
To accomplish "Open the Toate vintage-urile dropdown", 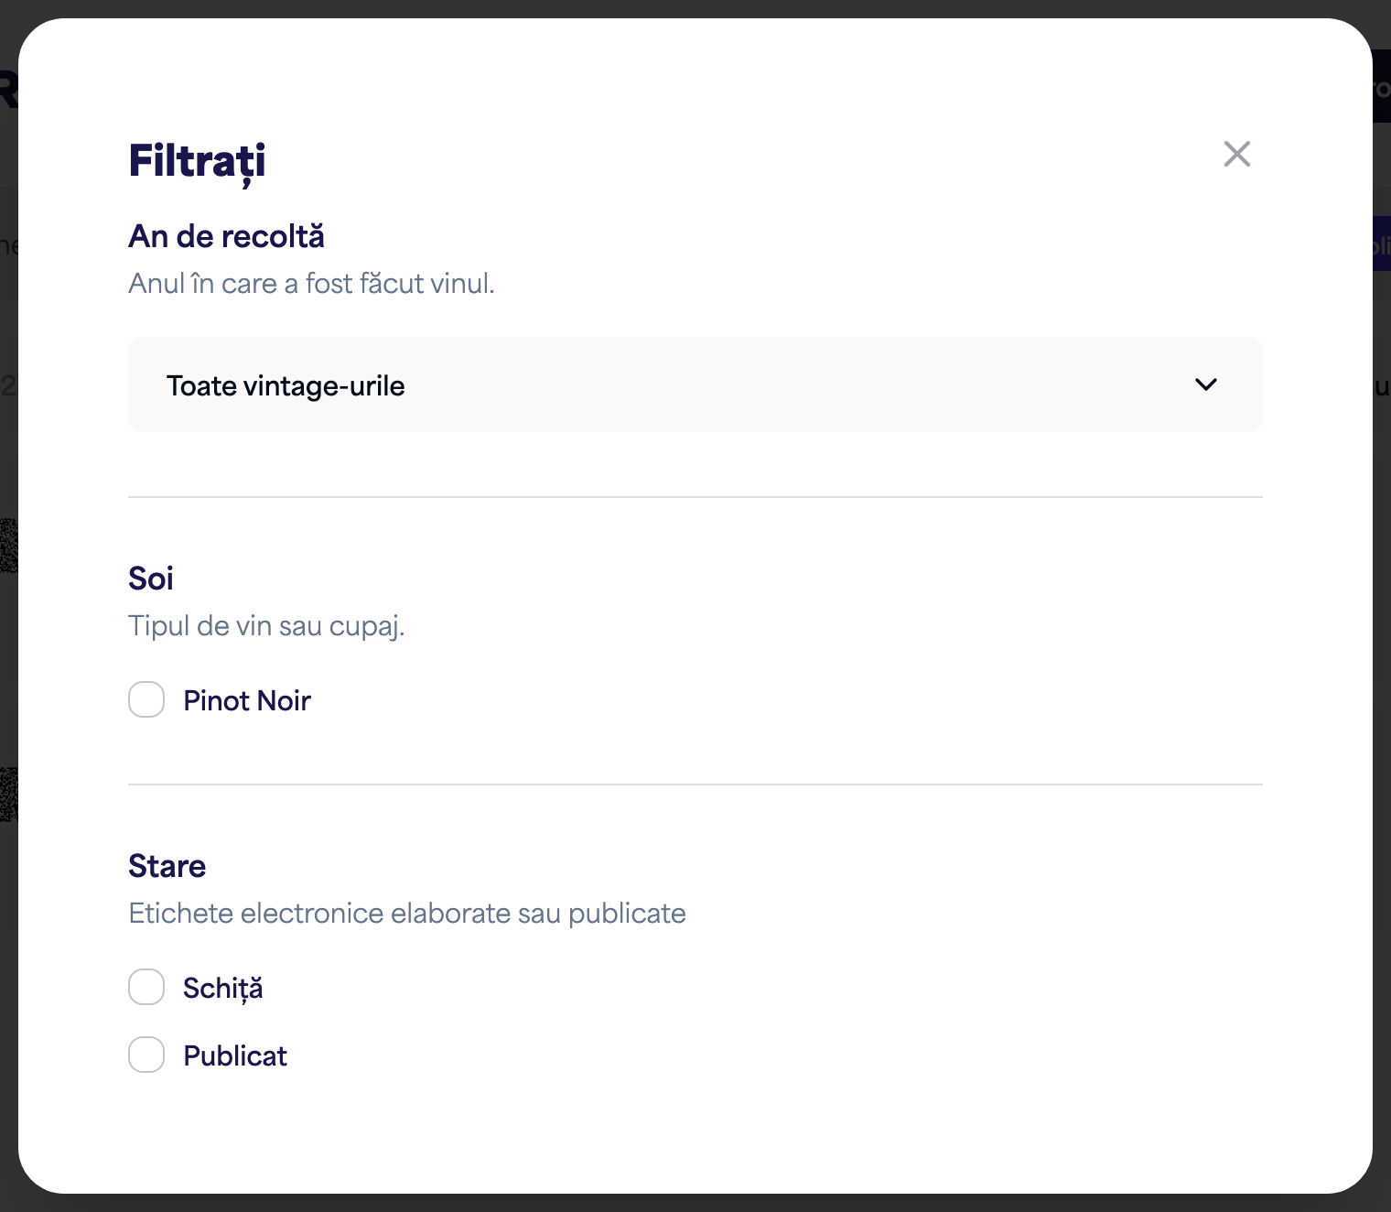I will pyautogui.click(x=695, y=384).
